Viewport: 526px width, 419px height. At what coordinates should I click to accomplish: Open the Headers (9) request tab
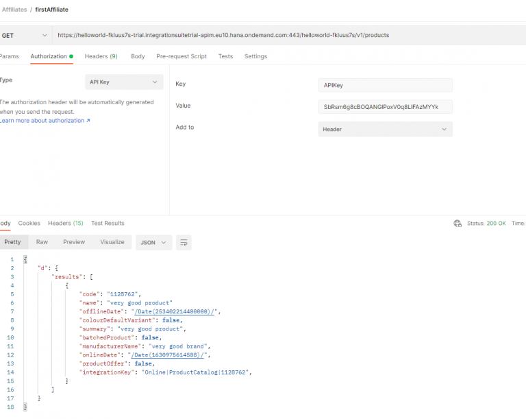point(101,56)
